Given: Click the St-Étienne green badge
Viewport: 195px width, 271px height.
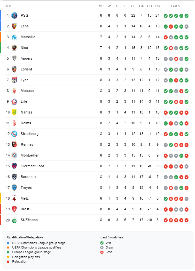Looking at the screenshot, I should click(x=14, y=220).
